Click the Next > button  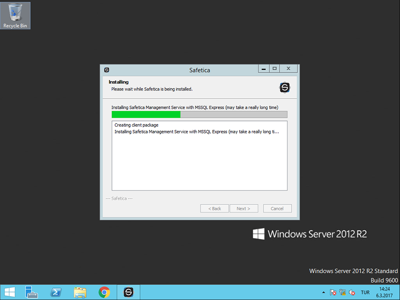pyautogui.click(x=244, y=208)
